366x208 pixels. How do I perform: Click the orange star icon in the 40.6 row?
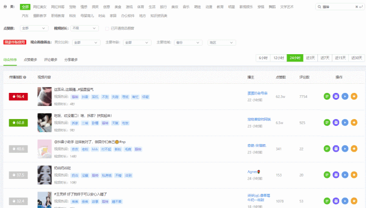coord(354,148)
